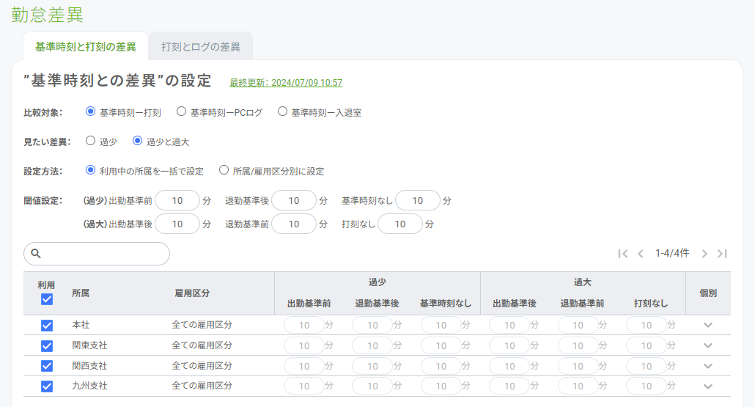Switch to 打刻とログの差異 tab
Viewport: 755px width, 407px height.
pos(201,46)
